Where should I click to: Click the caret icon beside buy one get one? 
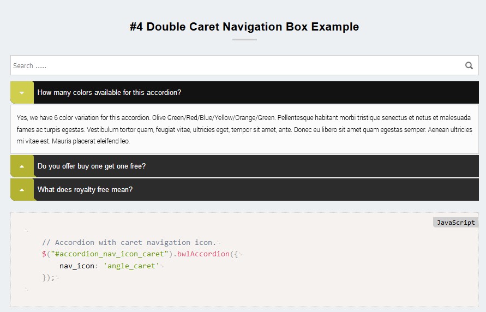(x=22, y=166)
